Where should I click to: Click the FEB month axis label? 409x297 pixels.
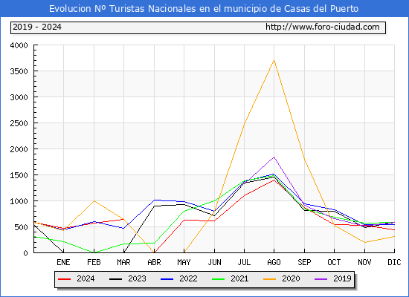tap(94, 262)
